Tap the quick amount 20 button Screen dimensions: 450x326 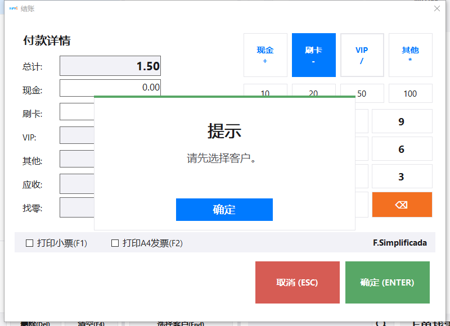point(314,90)
